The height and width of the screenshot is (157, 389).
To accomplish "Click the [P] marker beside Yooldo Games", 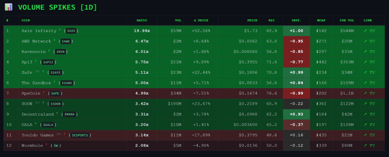I will pos(59,134).
